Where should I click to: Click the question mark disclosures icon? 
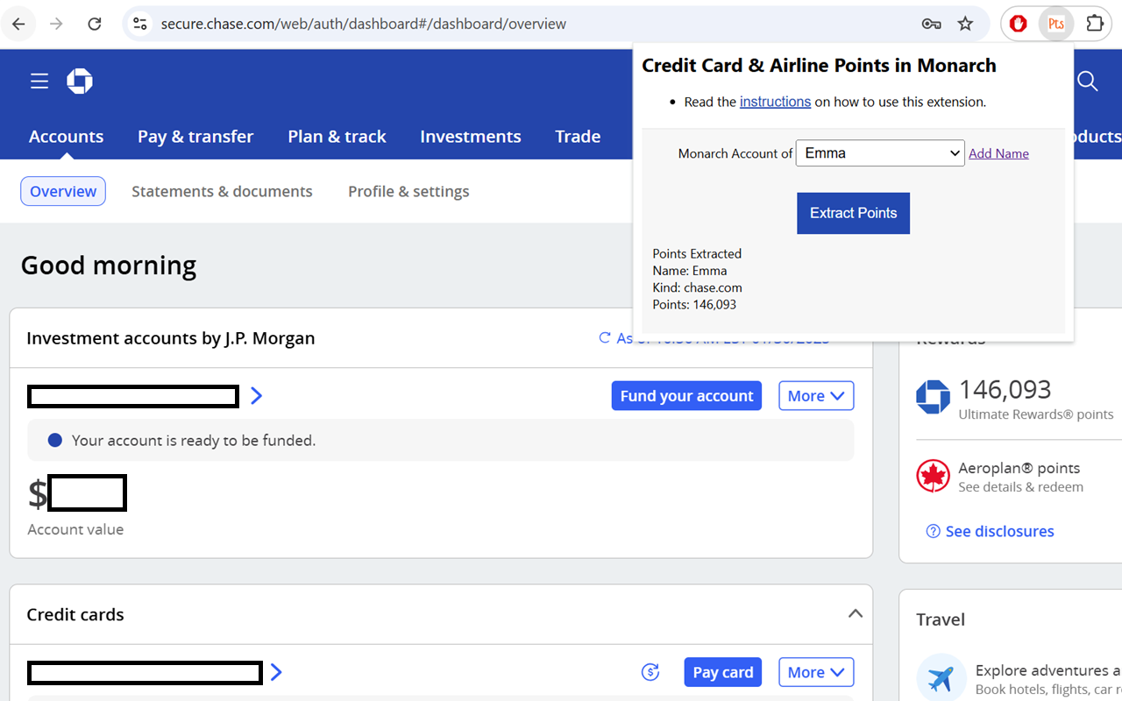coord(934,531)
